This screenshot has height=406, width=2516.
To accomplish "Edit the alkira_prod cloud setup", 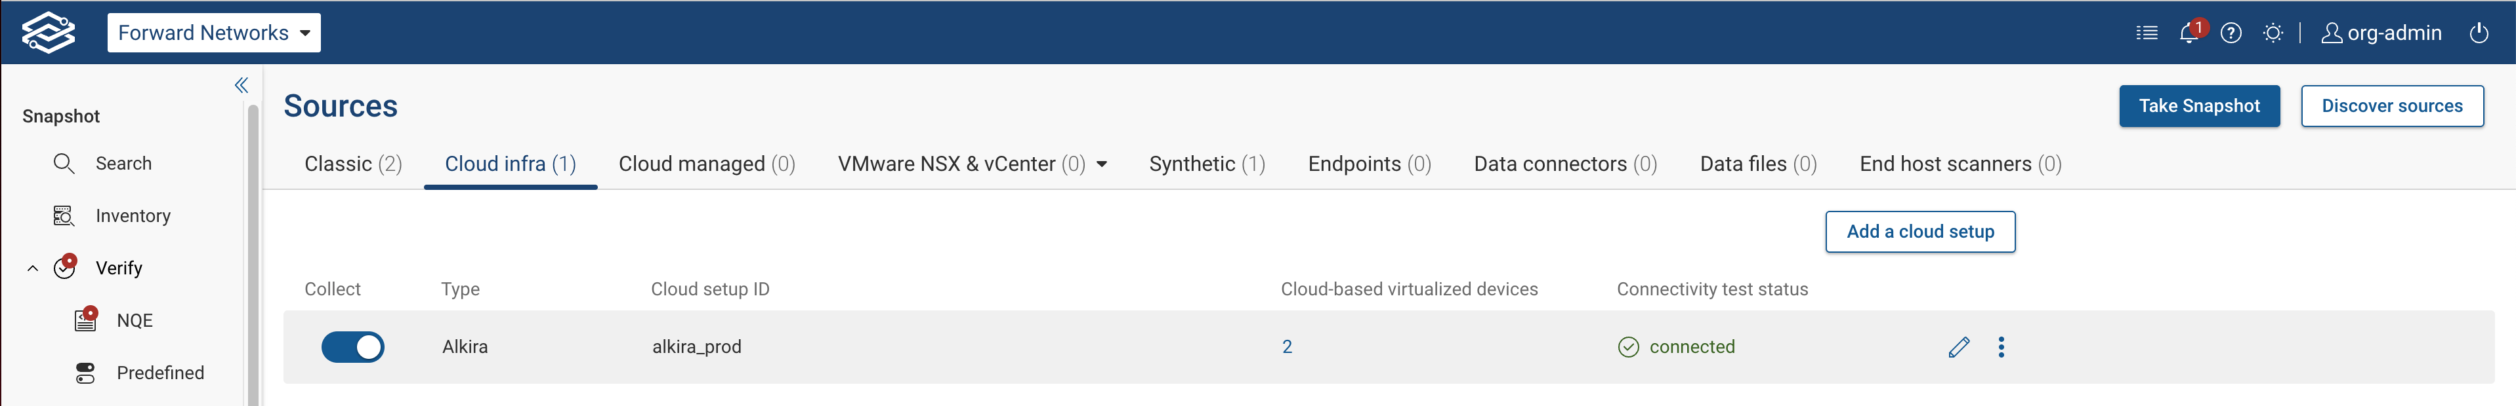I will tap(1960, 346).
